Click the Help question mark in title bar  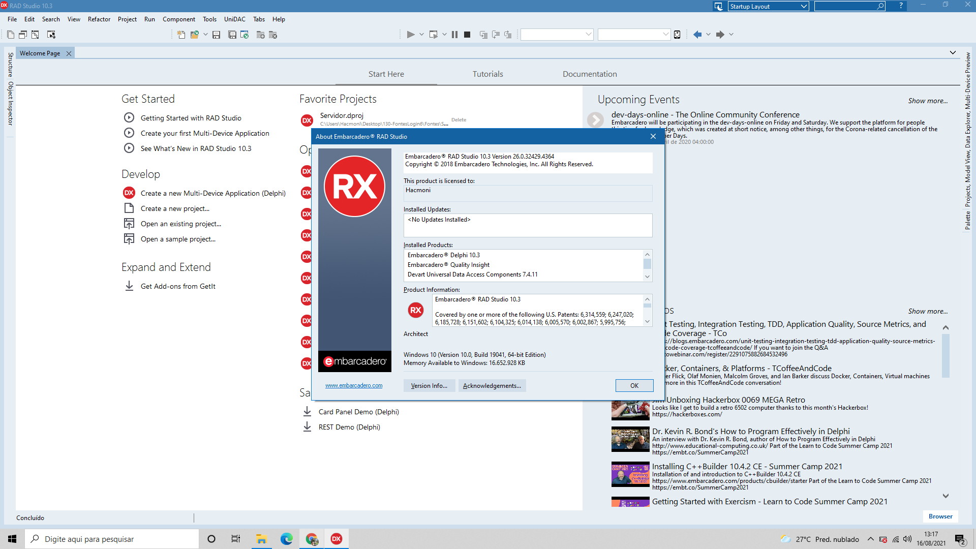[901, 6]
